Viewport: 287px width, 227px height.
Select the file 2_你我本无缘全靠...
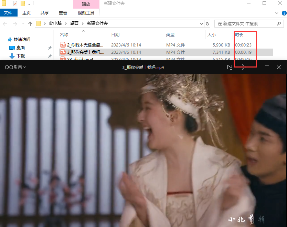pyautogui.click(x=85, y=45)
